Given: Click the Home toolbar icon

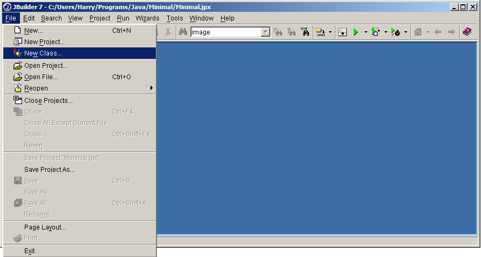Looking at the screenshot, I should [x=418, y=32].
